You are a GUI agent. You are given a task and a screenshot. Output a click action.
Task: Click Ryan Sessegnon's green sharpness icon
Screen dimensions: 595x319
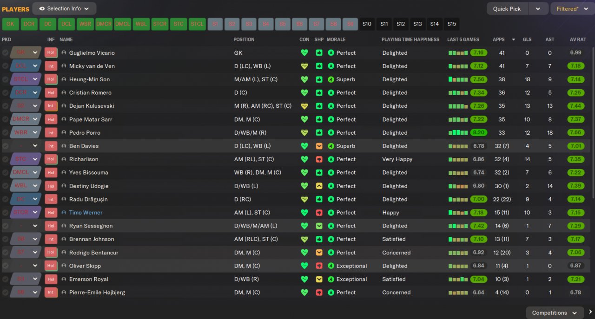click(x=319, y=226)
